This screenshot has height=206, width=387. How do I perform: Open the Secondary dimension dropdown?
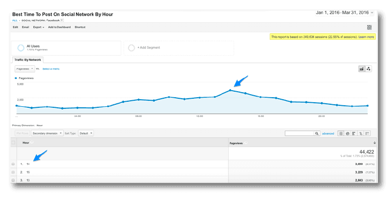(x=47, y=133)
